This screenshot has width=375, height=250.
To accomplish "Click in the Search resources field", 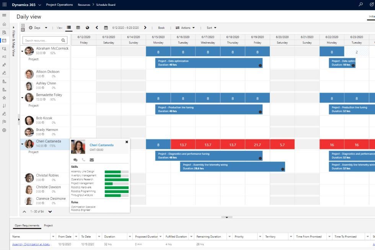I will [41, 40].
